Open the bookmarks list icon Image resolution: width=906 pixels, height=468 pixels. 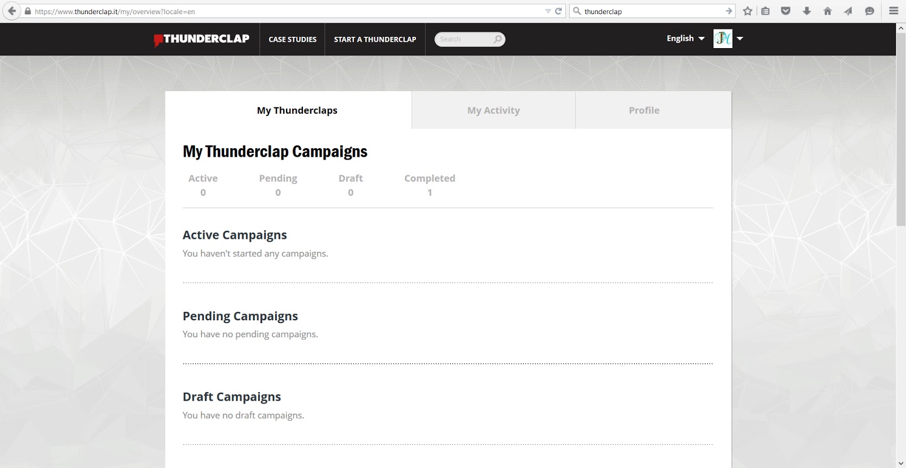click(766, 11)
